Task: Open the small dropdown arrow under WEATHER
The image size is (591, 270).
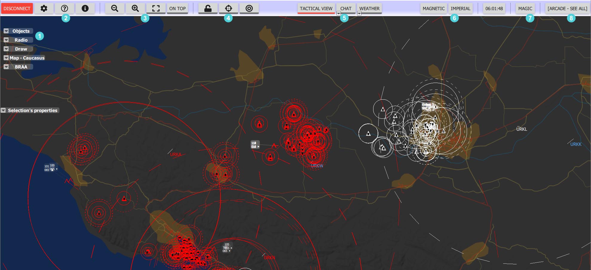Action: pos(359,13)
